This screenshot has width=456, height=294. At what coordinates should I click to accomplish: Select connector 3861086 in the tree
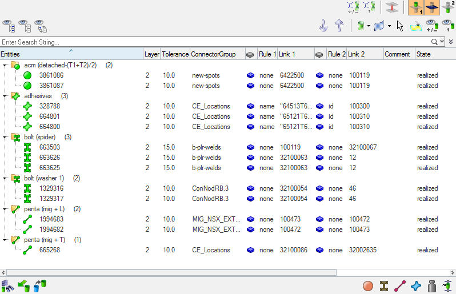click(51, 75)
